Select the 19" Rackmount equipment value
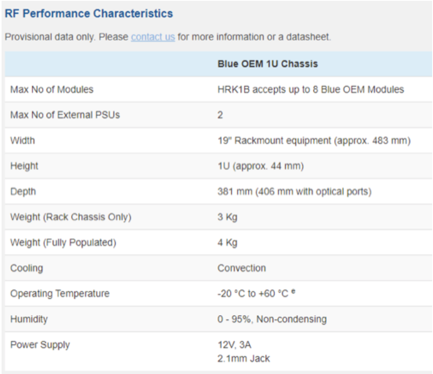The image size is (433, 374). pos(314,140)
